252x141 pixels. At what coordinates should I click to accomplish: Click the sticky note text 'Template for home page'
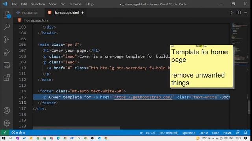pyautogui.click(x=200, y=56)
